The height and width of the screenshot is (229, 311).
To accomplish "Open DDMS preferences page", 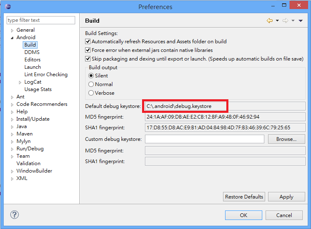I will click(32, 52).
